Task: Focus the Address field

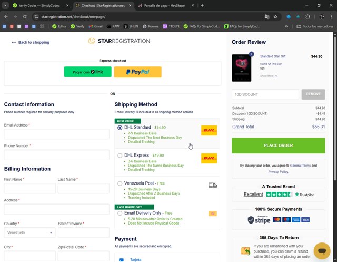Action: pos(56,209)
